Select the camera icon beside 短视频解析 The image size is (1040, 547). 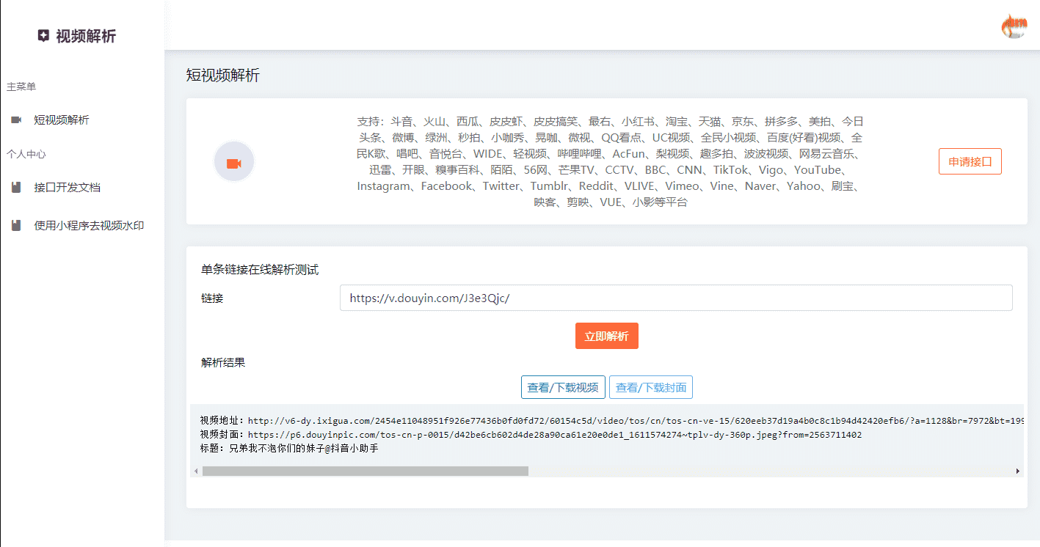point(16,120)
